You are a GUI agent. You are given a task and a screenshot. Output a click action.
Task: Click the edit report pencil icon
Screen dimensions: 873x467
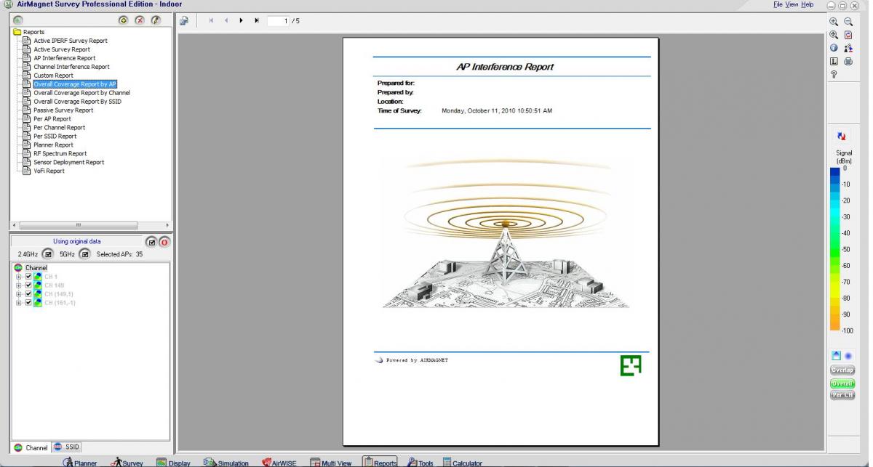pos(156,20)
